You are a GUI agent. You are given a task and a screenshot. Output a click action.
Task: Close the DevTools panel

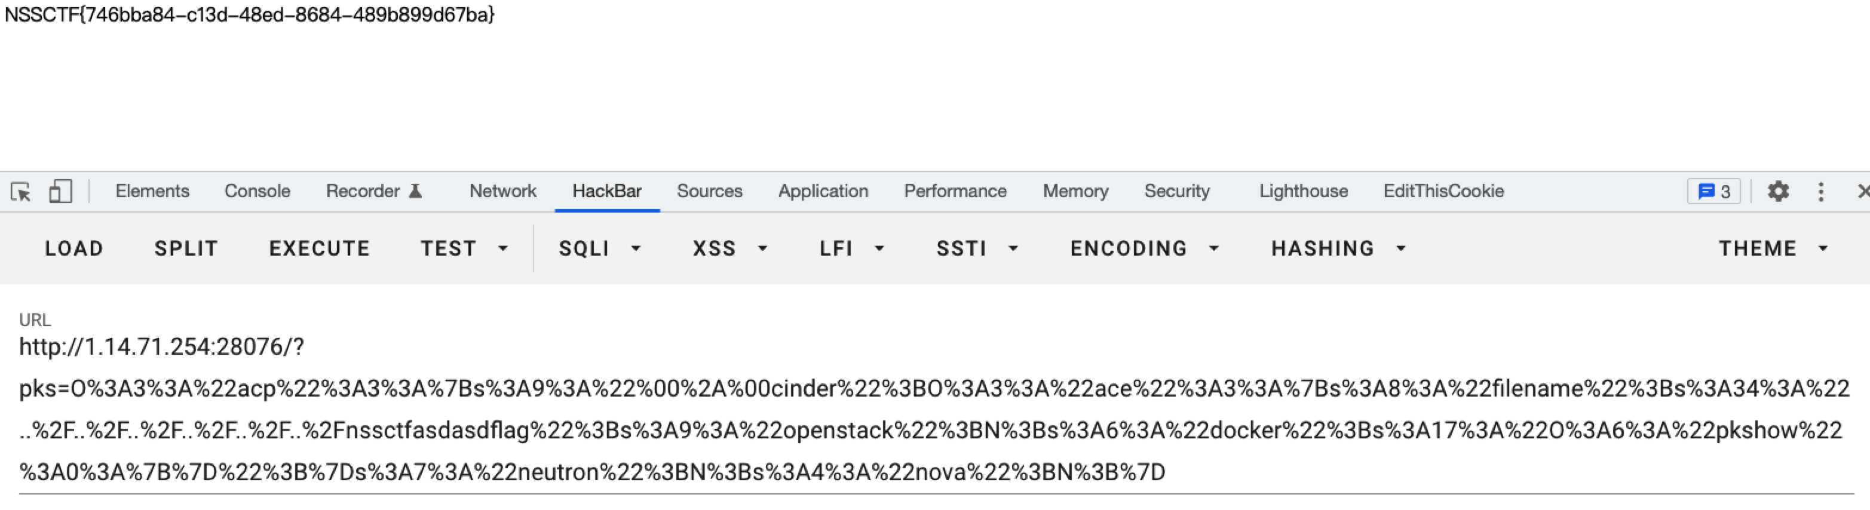click(1863, 192)
